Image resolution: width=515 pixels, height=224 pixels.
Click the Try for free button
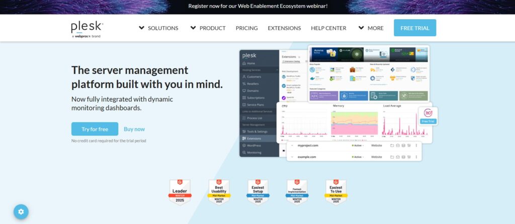coord(95,129)
